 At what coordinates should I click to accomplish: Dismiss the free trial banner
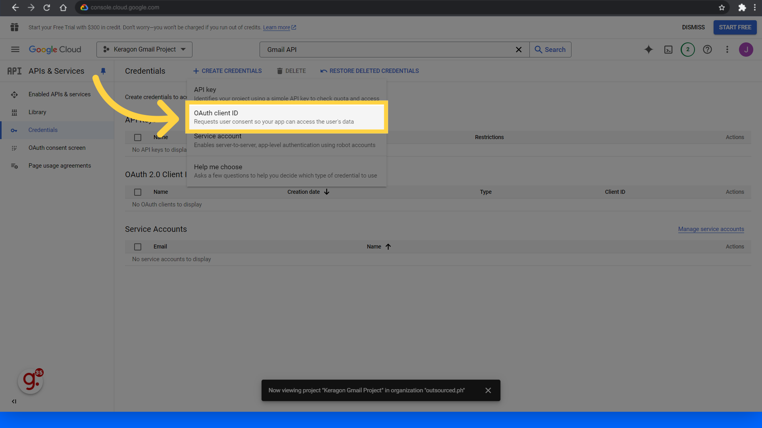coord(693,27)
